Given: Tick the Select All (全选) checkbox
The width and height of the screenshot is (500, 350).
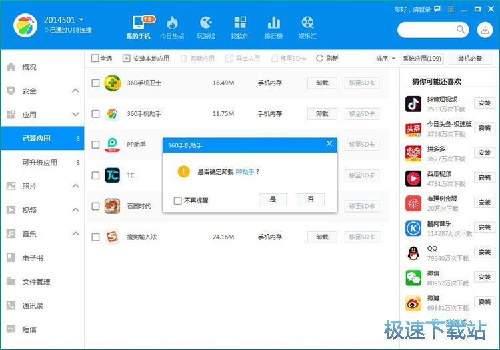Looking at the screenshot, I should [x=95, y=59].
